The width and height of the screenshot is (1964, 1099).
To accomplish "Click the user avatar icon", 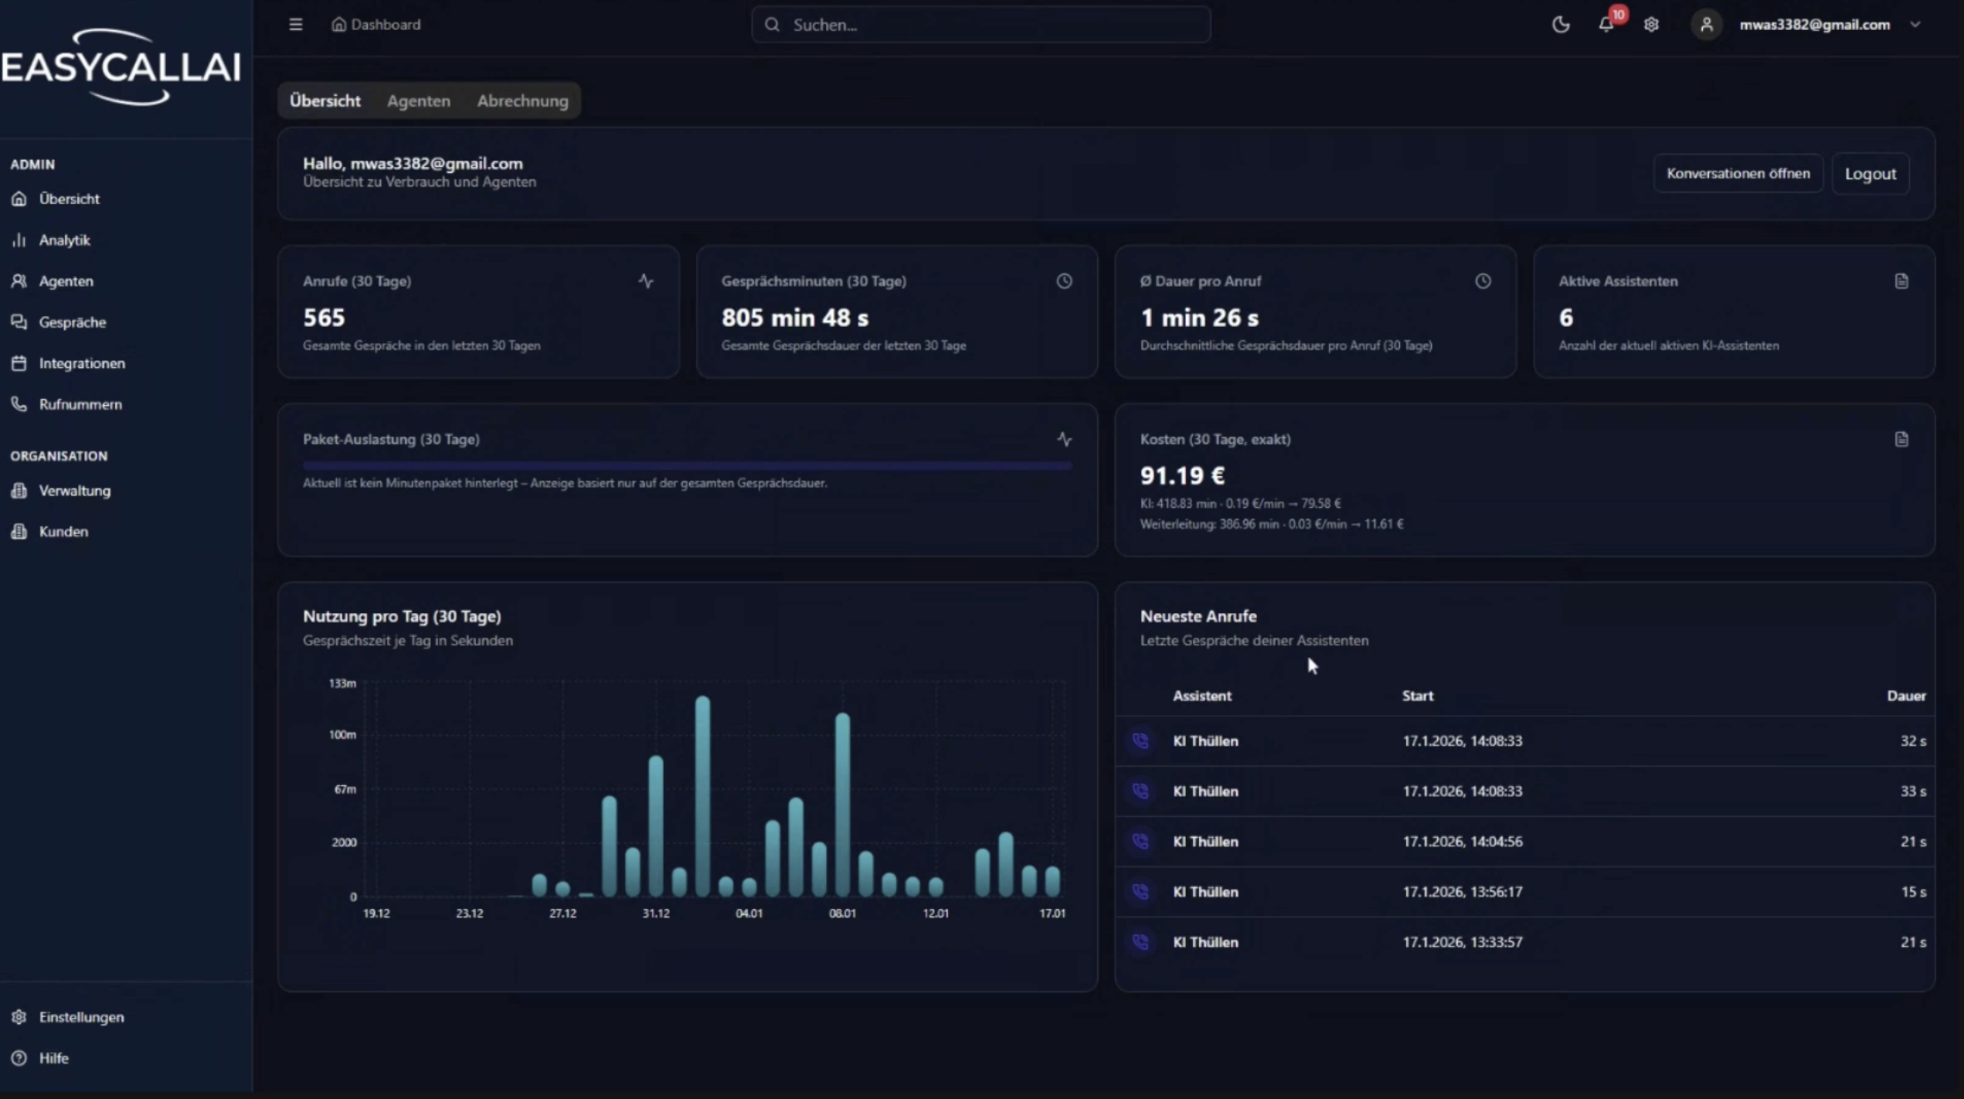I will [1706, 25].
